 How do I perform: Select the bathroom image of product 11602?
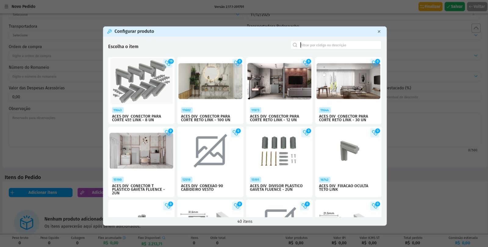click(x=210, y=81)
